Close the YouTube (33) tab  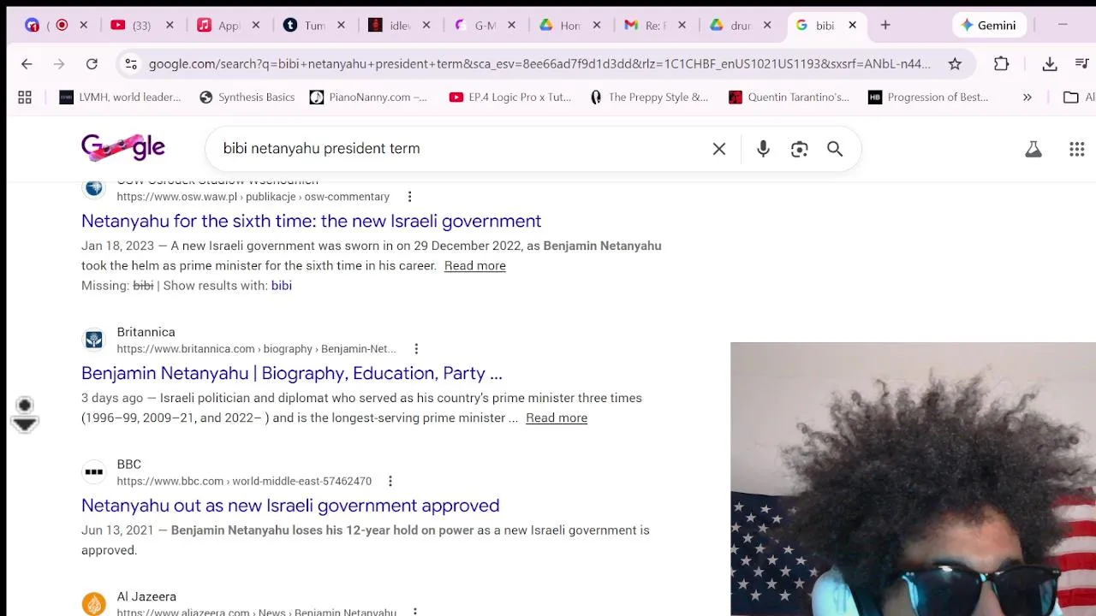(x=170, y=26)
